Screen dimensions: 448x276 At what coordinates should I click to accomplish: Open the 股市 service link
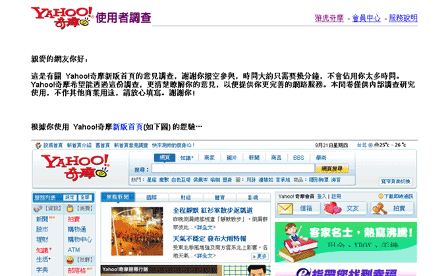42,229
